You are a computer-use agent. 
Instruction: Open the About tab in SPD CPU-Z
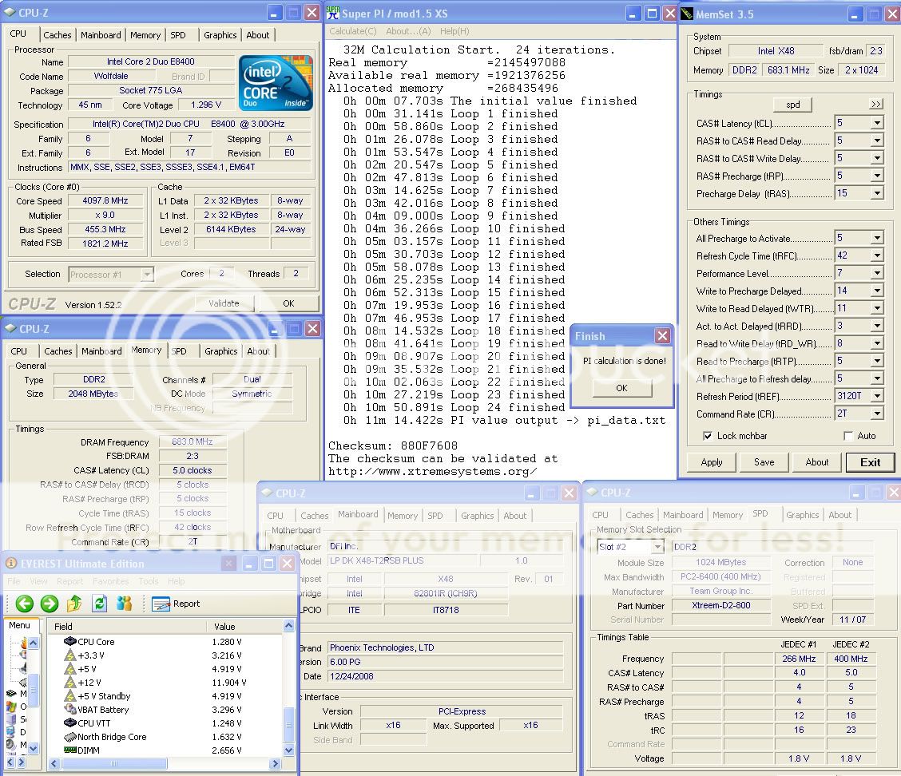[840, 515]
